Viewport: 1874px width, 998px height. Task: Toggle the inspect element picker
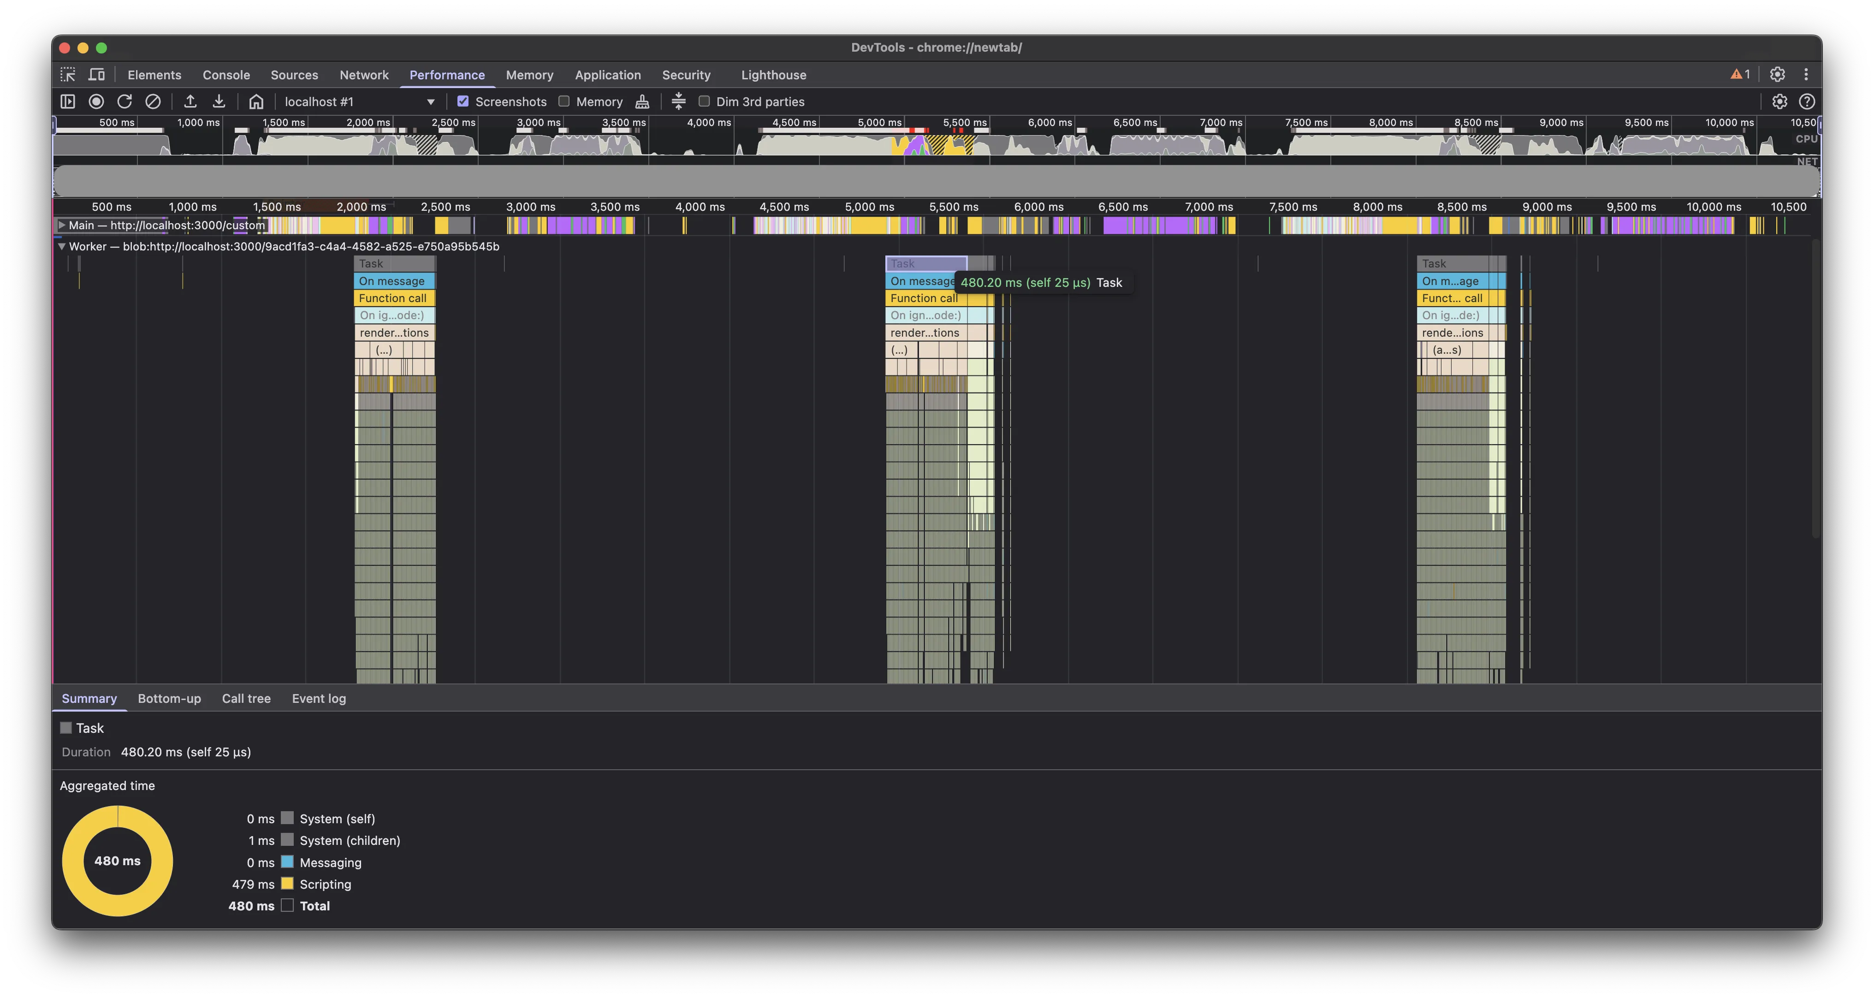click(x=68, y=75)
